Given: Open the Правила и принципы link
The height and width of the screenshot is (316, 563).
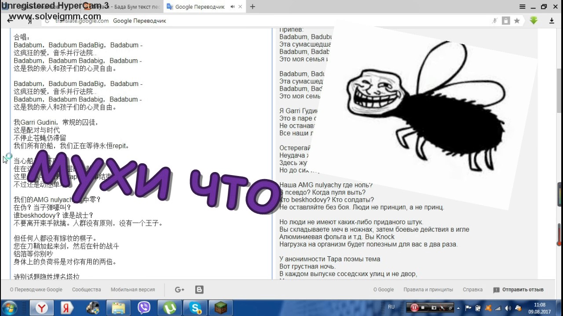Looking at the screenshot, I should point(428,290).
